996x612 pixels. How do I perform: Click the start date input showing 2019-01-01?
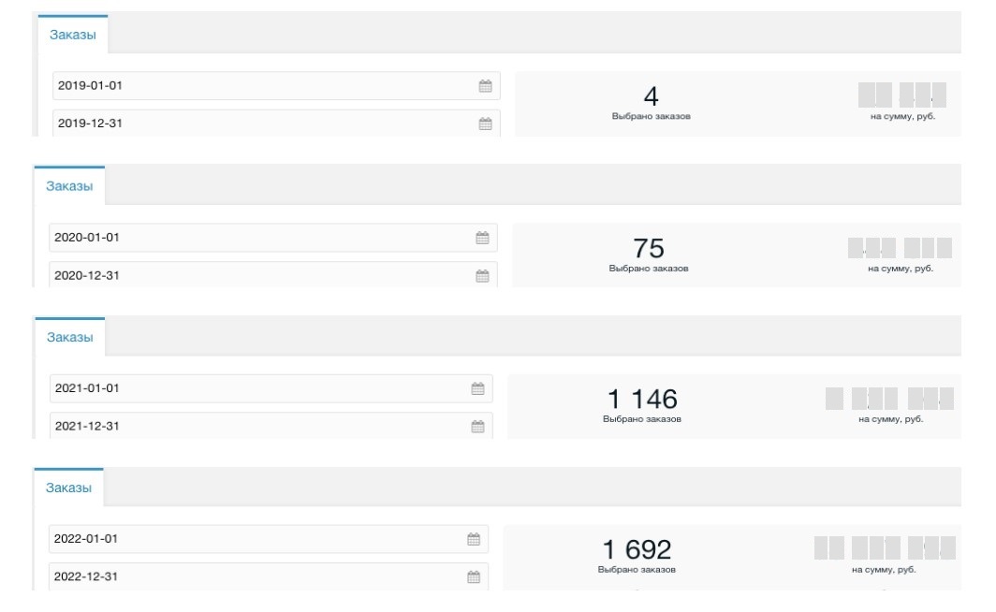tap(262, 86)
